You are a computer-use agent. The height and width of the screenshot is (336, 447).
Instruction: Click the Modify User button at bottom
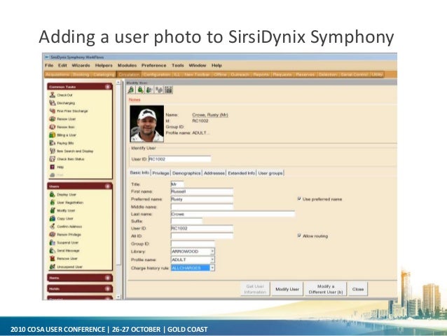[287, 289]
